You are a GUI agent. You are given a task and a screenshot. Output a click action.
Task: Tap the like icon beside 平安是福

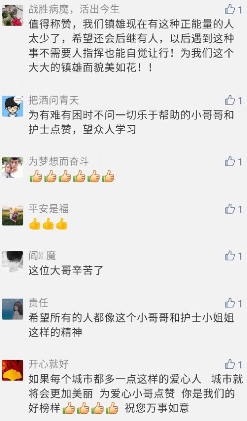[230, 209]
